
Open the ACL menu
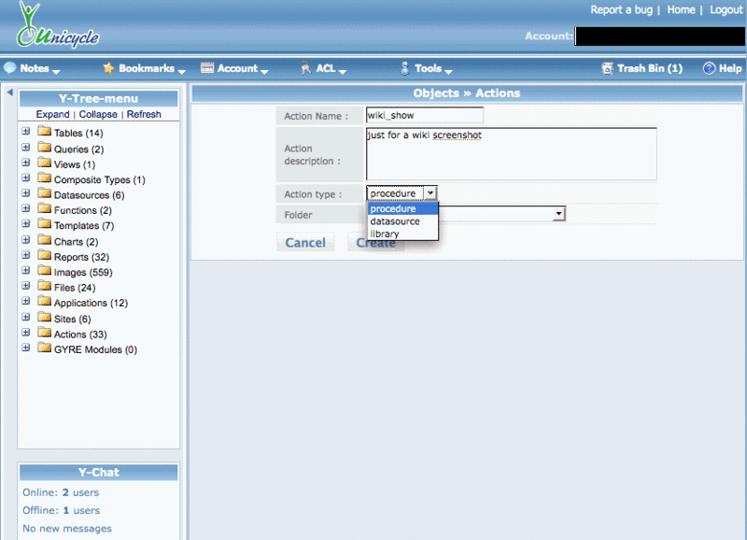point(324,68)
